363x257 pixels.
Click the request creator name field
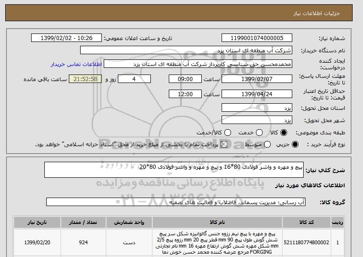tap(198, 64)
